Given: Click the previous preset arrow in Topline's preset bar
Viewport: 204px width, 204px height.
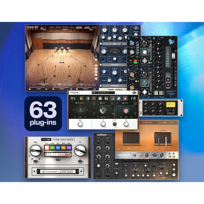Looking at the screenshot, I should click(93, 93).
